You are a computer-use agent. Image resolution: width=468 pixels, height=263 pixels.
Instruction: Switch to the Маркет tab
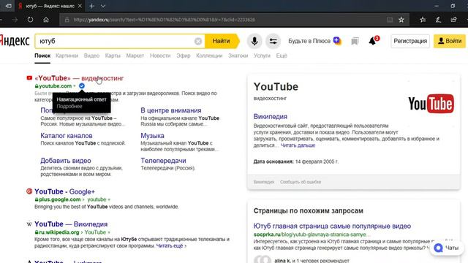tap(135, 56)
